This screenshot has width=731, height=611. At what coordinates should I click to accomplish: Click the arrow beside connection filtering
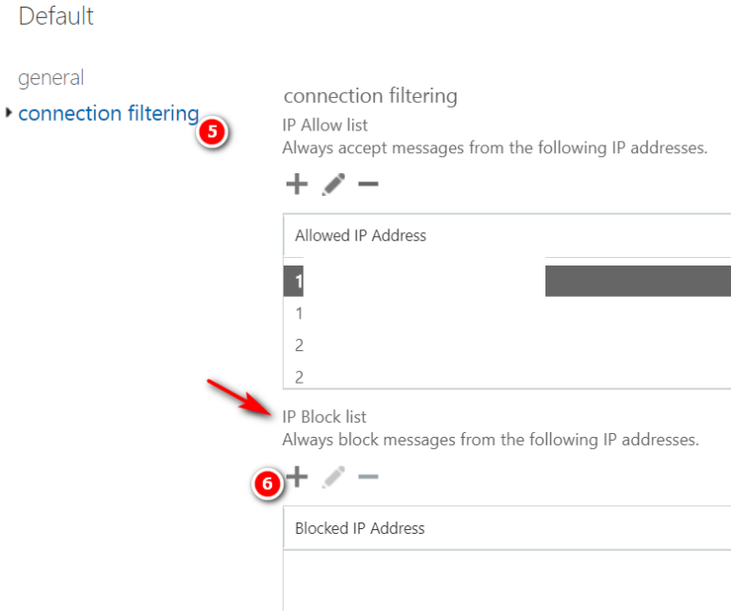(x=8, y=112)
